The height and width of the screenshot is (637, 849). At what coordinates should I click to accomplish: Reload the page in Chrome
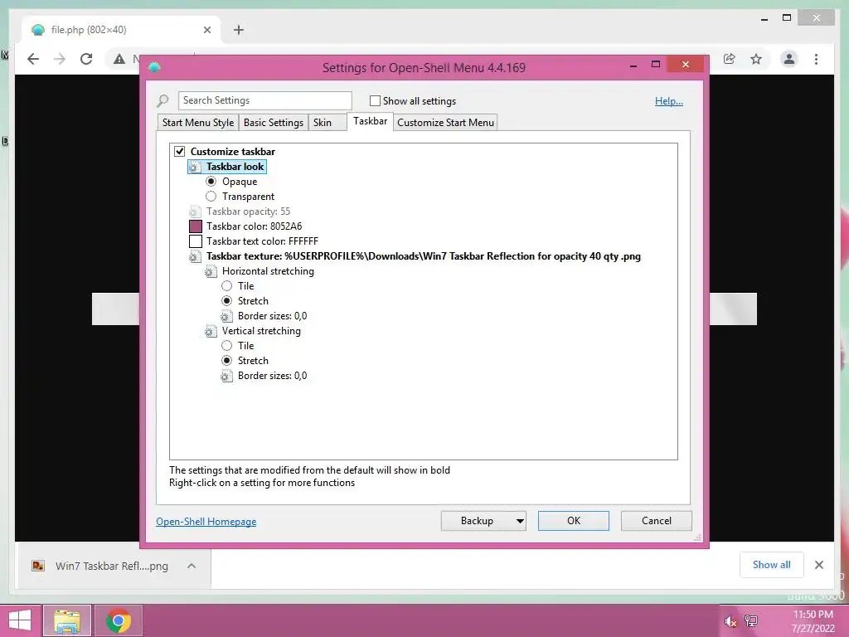pyautogui.click(x=86, y=59)
